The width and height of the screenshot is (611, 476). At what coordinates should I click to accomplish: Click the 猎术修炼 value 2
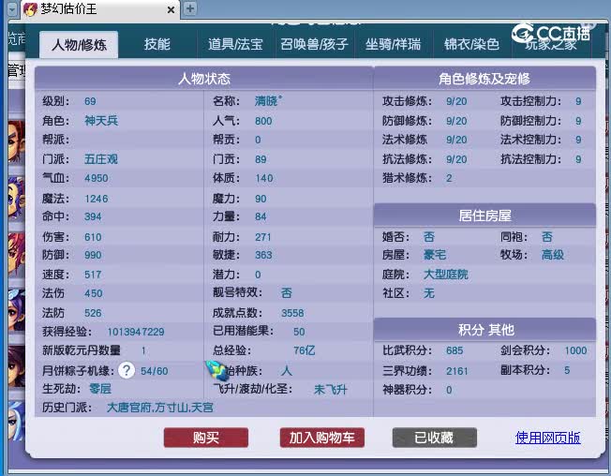[x=449, y=178]
